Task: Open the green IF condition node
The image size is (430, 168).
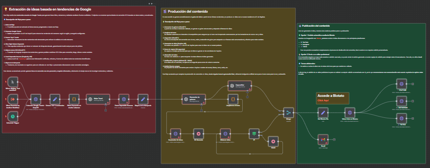Action: tap(254, 134)
